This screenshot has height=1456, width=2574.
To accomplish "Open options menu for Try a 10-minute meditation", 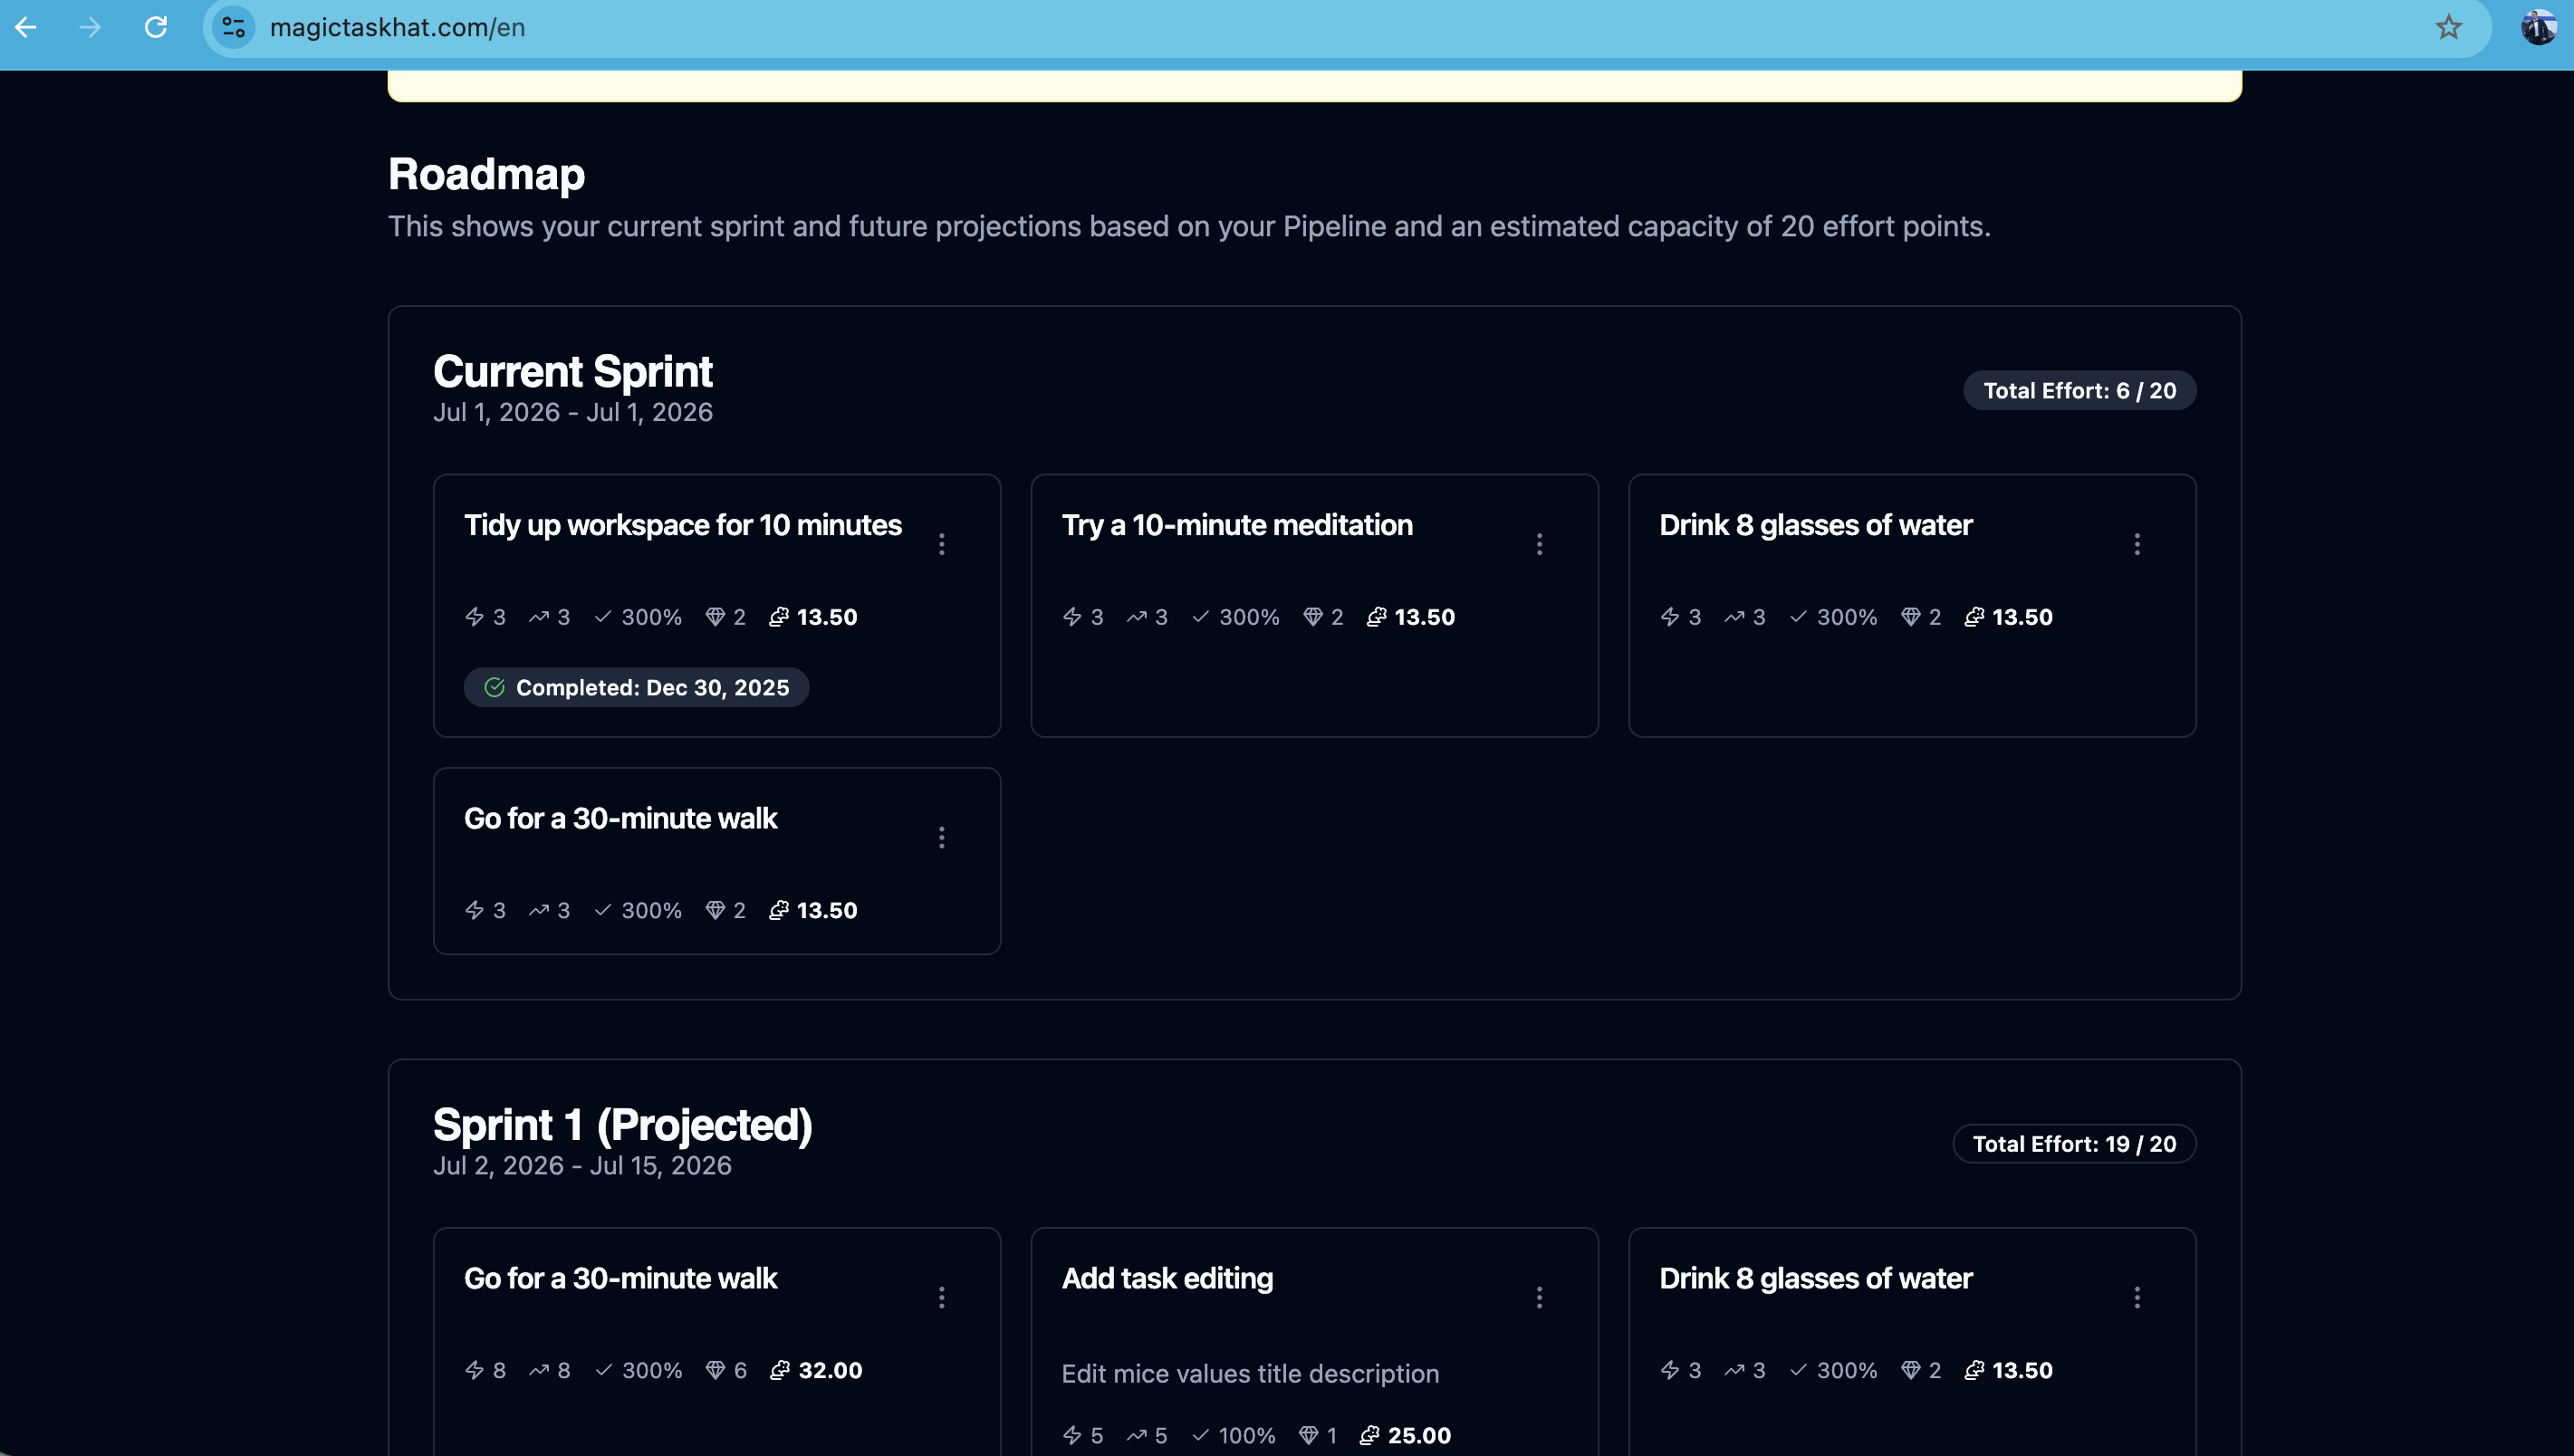I will pyautogui.click(x=1539, y=544).
